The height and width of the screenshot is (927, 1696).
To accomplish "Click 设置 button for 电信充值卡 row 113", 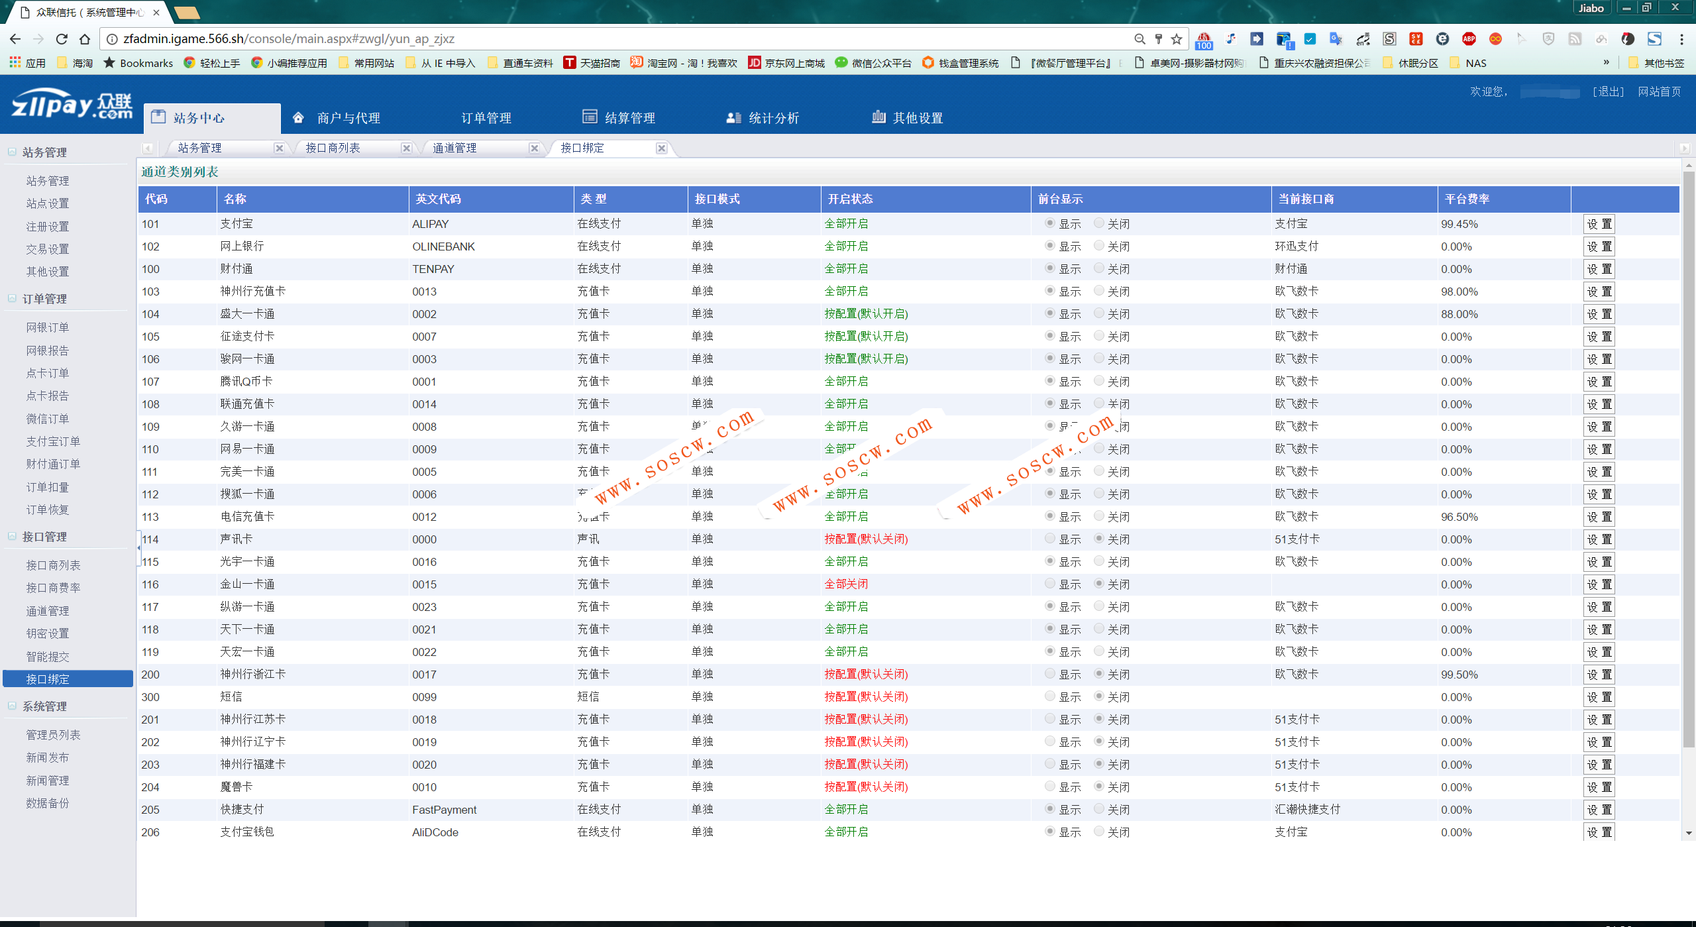I will coord(1599,517).
